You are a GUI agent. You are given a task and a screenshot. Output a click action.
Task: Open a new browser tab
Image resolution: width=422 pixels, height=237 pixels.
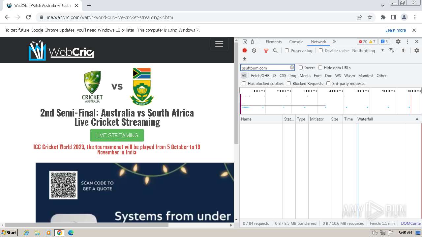[x=89, y=6]
